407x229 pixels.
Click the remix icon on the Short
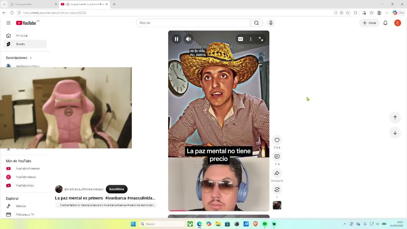coord(277,190)
